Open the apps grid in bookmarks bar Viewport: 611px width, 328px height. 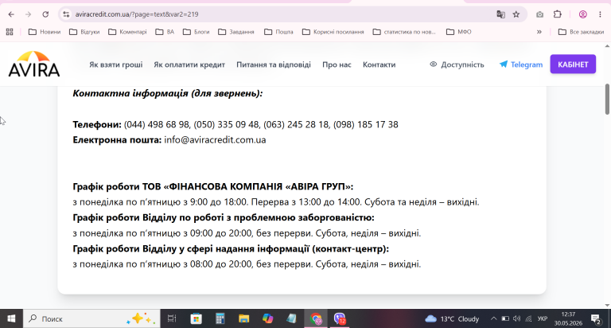[10, 32]
